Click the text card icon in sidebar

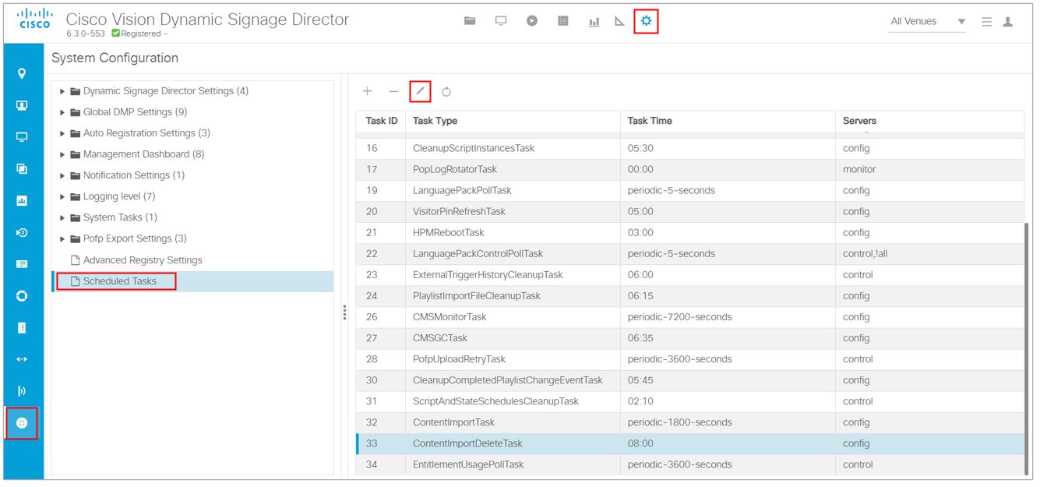tap(22, 264)
